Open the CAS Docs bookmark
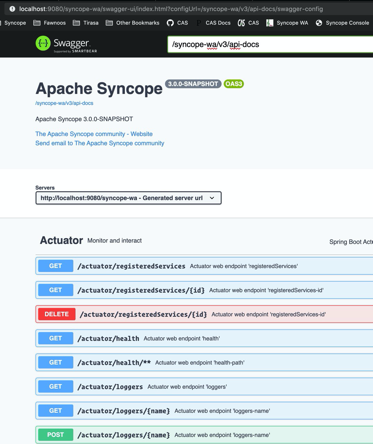 pyautogui.click(x=213, y=23)
